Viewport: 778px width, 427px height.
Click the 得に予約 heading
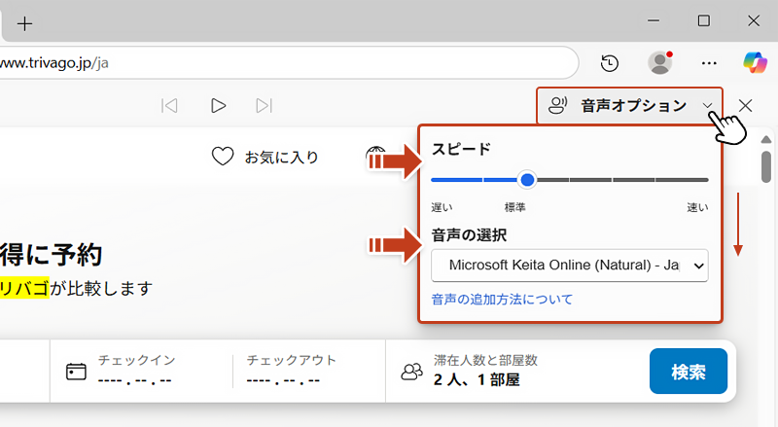pyautogui.click(x=52, y=255)
